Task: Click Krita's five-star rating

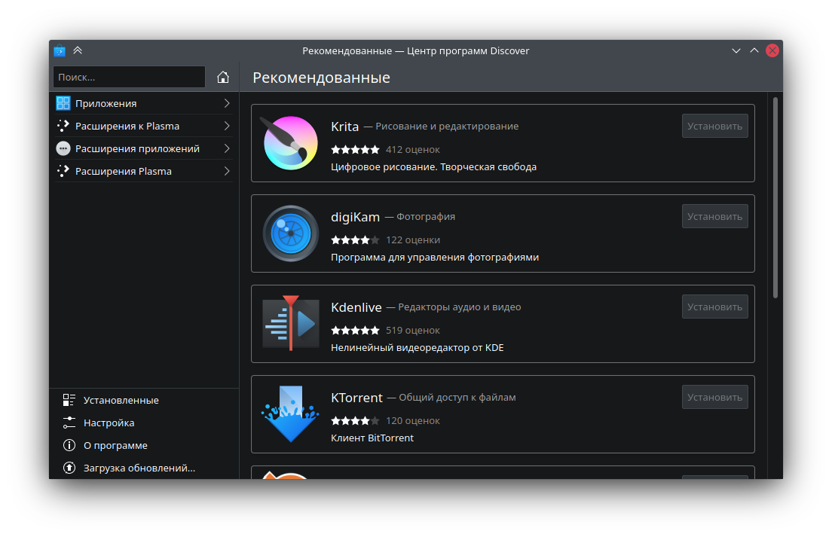Action: [x=355, y=149]
